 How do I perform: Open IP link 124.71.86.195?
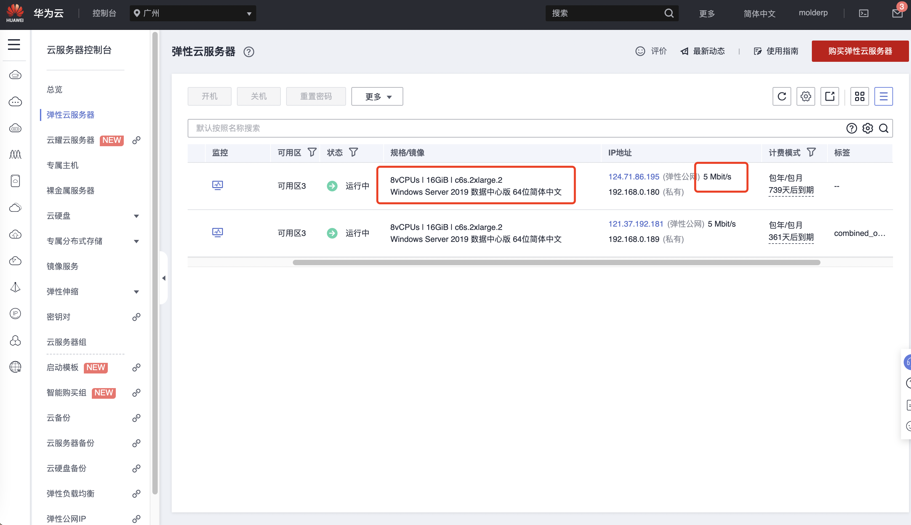click(634, 177)
